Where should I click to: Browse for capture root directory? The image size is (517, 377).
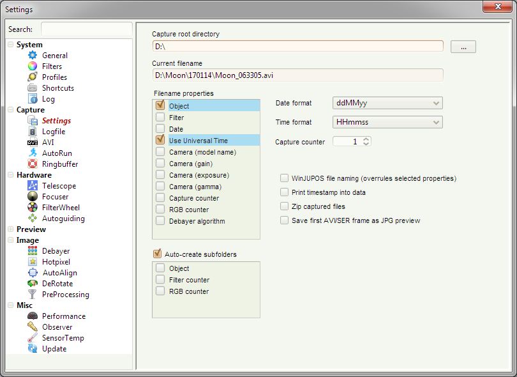463,47
